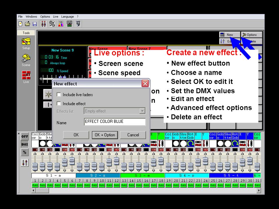279x209 pixels.
Task: Click the Shutter circle icon of channel 27
Action: [228, 143]
